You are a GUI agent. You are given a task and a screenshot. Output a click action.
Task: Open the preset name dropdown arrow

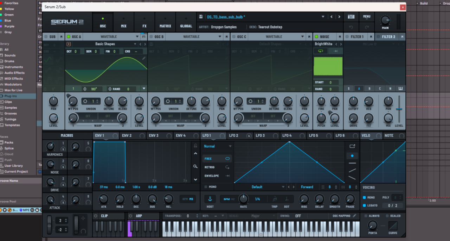tap(323, 16)
